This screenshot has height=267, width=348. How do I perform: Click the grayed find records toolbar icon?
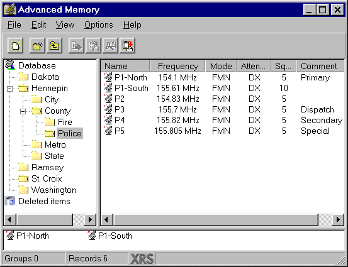[x=111, y=46]
